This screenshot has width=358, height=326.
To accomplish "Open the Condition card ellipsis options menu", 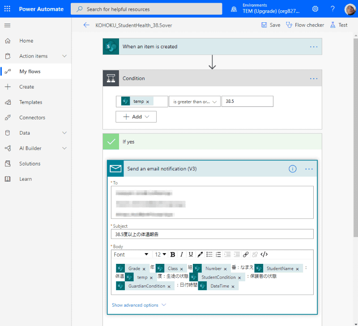I will pyautogui.click(x=313, y=78).
